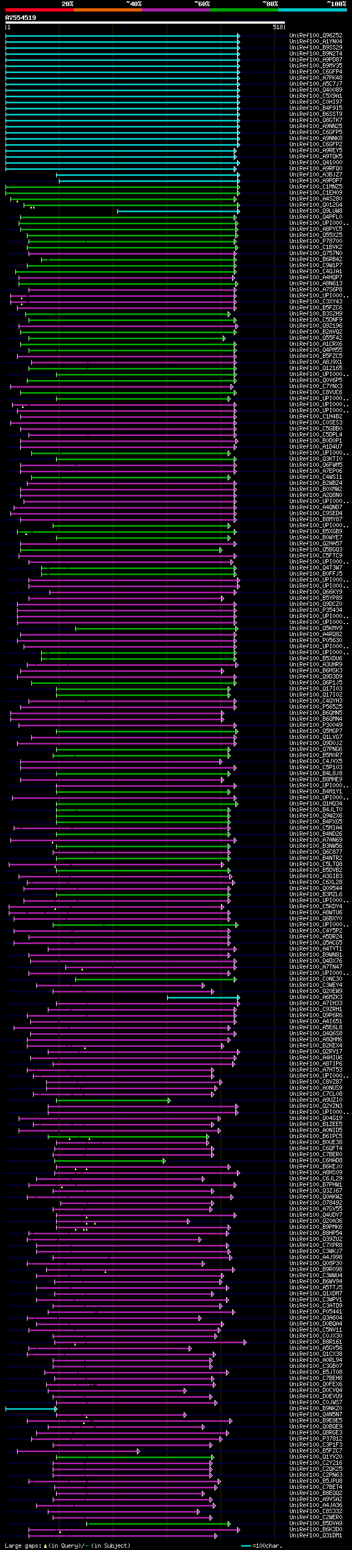
Task: Select hit label UniRef100_Q92196
Action: [x=316, y=326]
